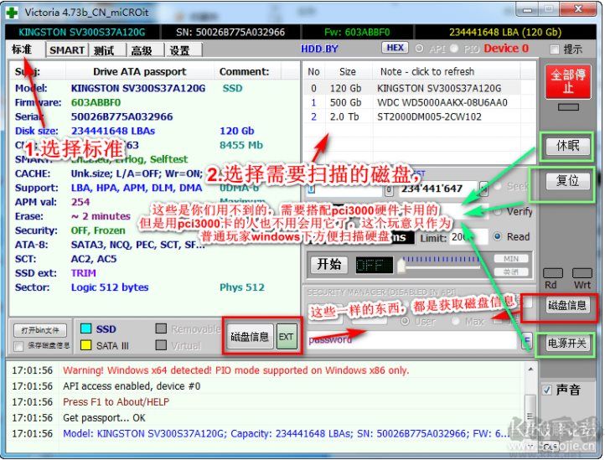
Task: Click firmware value 603ABBF0 in passport
Action: [x=96, y=103]
